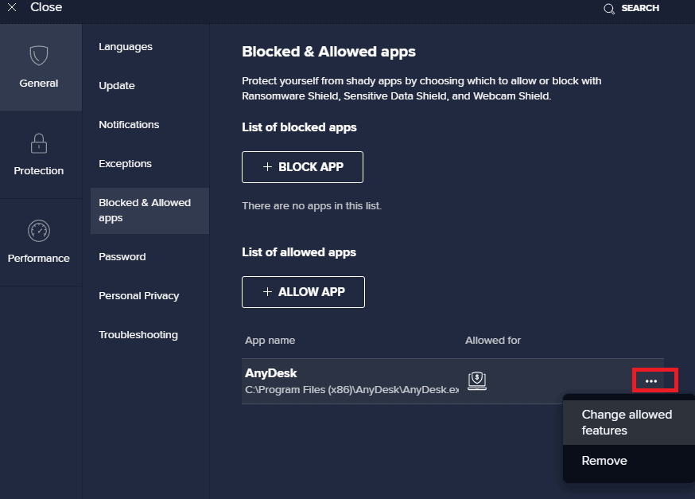
Task: Click the General shield icon
Action: pyautogui.click(x=39, y=56)
